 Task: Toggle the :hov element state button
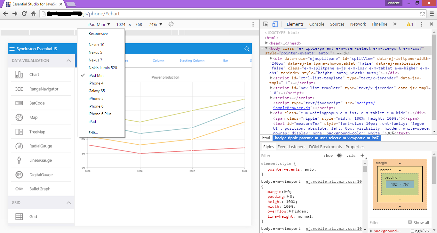328,156
